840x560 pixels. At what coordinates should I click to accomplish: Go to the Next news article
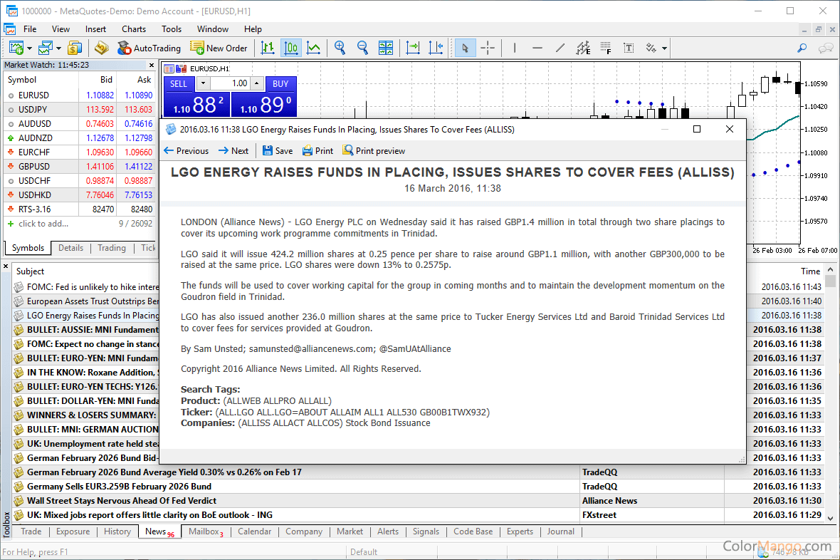pos(233,150)
